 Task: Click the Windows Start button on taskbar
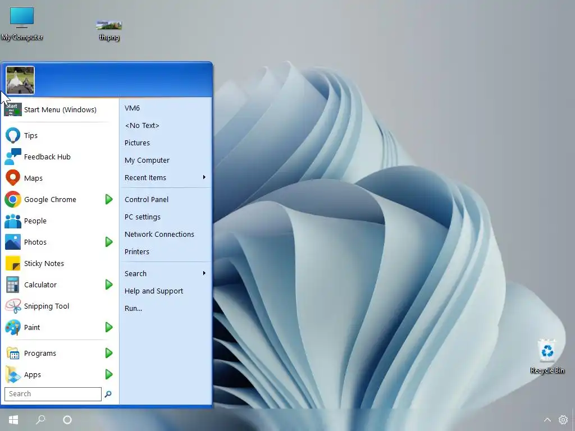pos(13,420)
